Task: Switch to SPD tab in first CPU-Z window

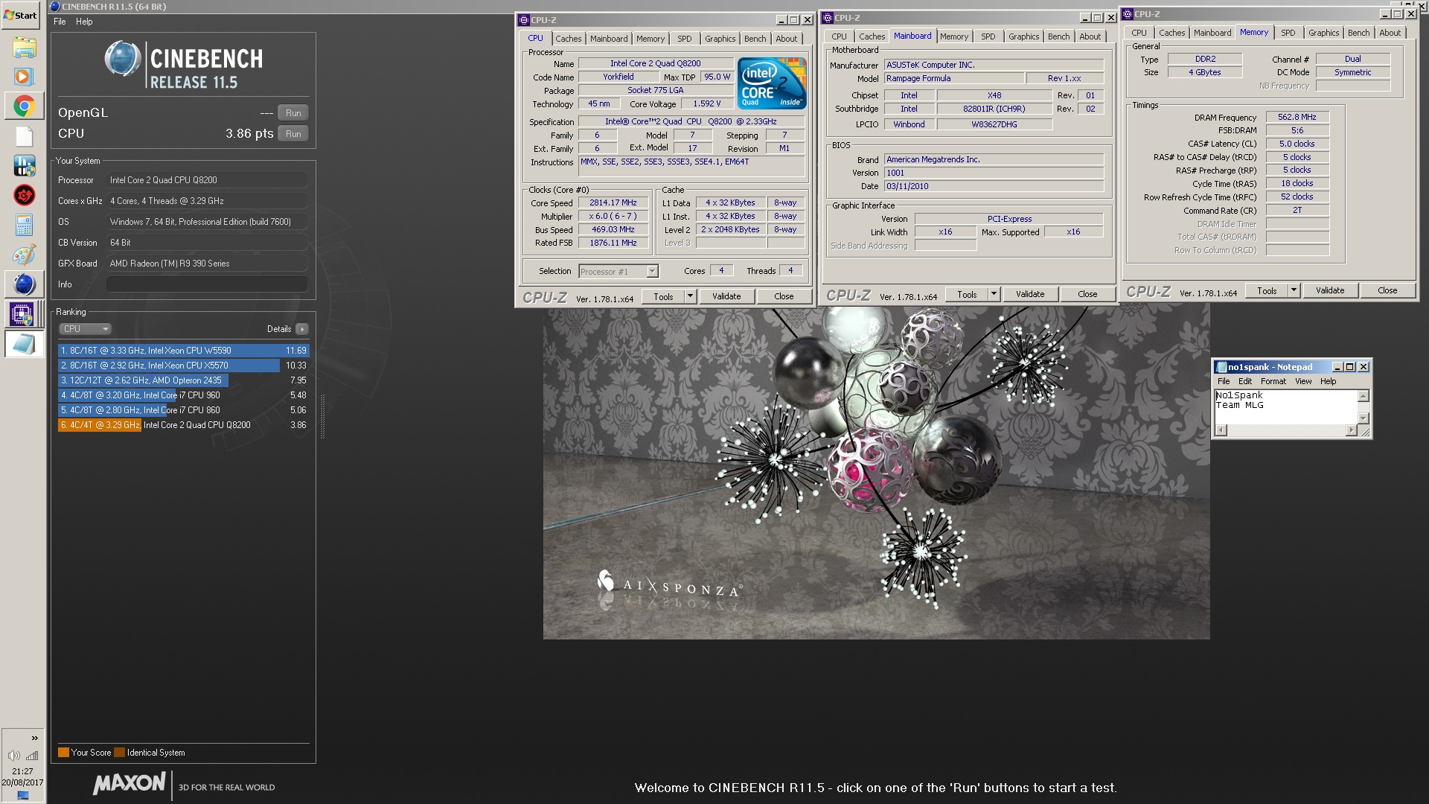Action: point(684,39)
